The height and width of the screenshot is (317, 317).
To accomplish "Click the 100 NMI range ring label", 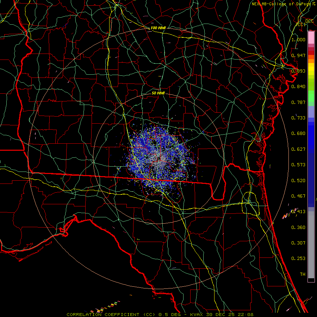I will (158, 28).
